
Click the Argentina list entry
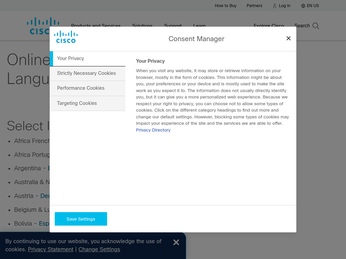(32, 168)
